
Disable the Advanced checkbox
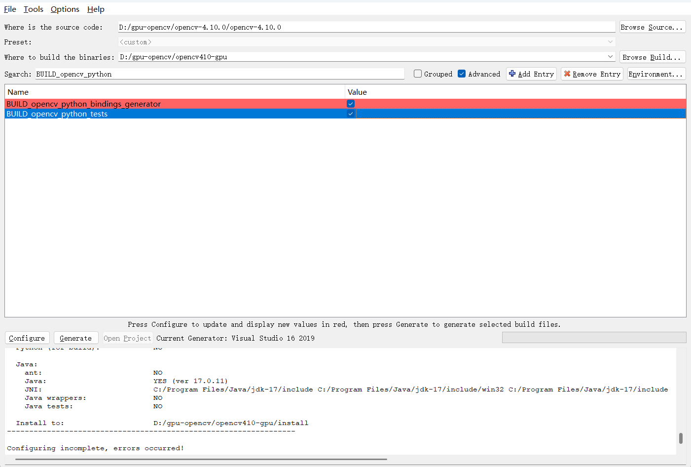click(462, 74)
